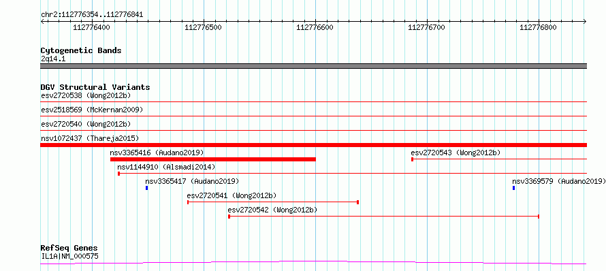
Task: Click the thick red nsv3365416 bar
Action: point(213,159)
